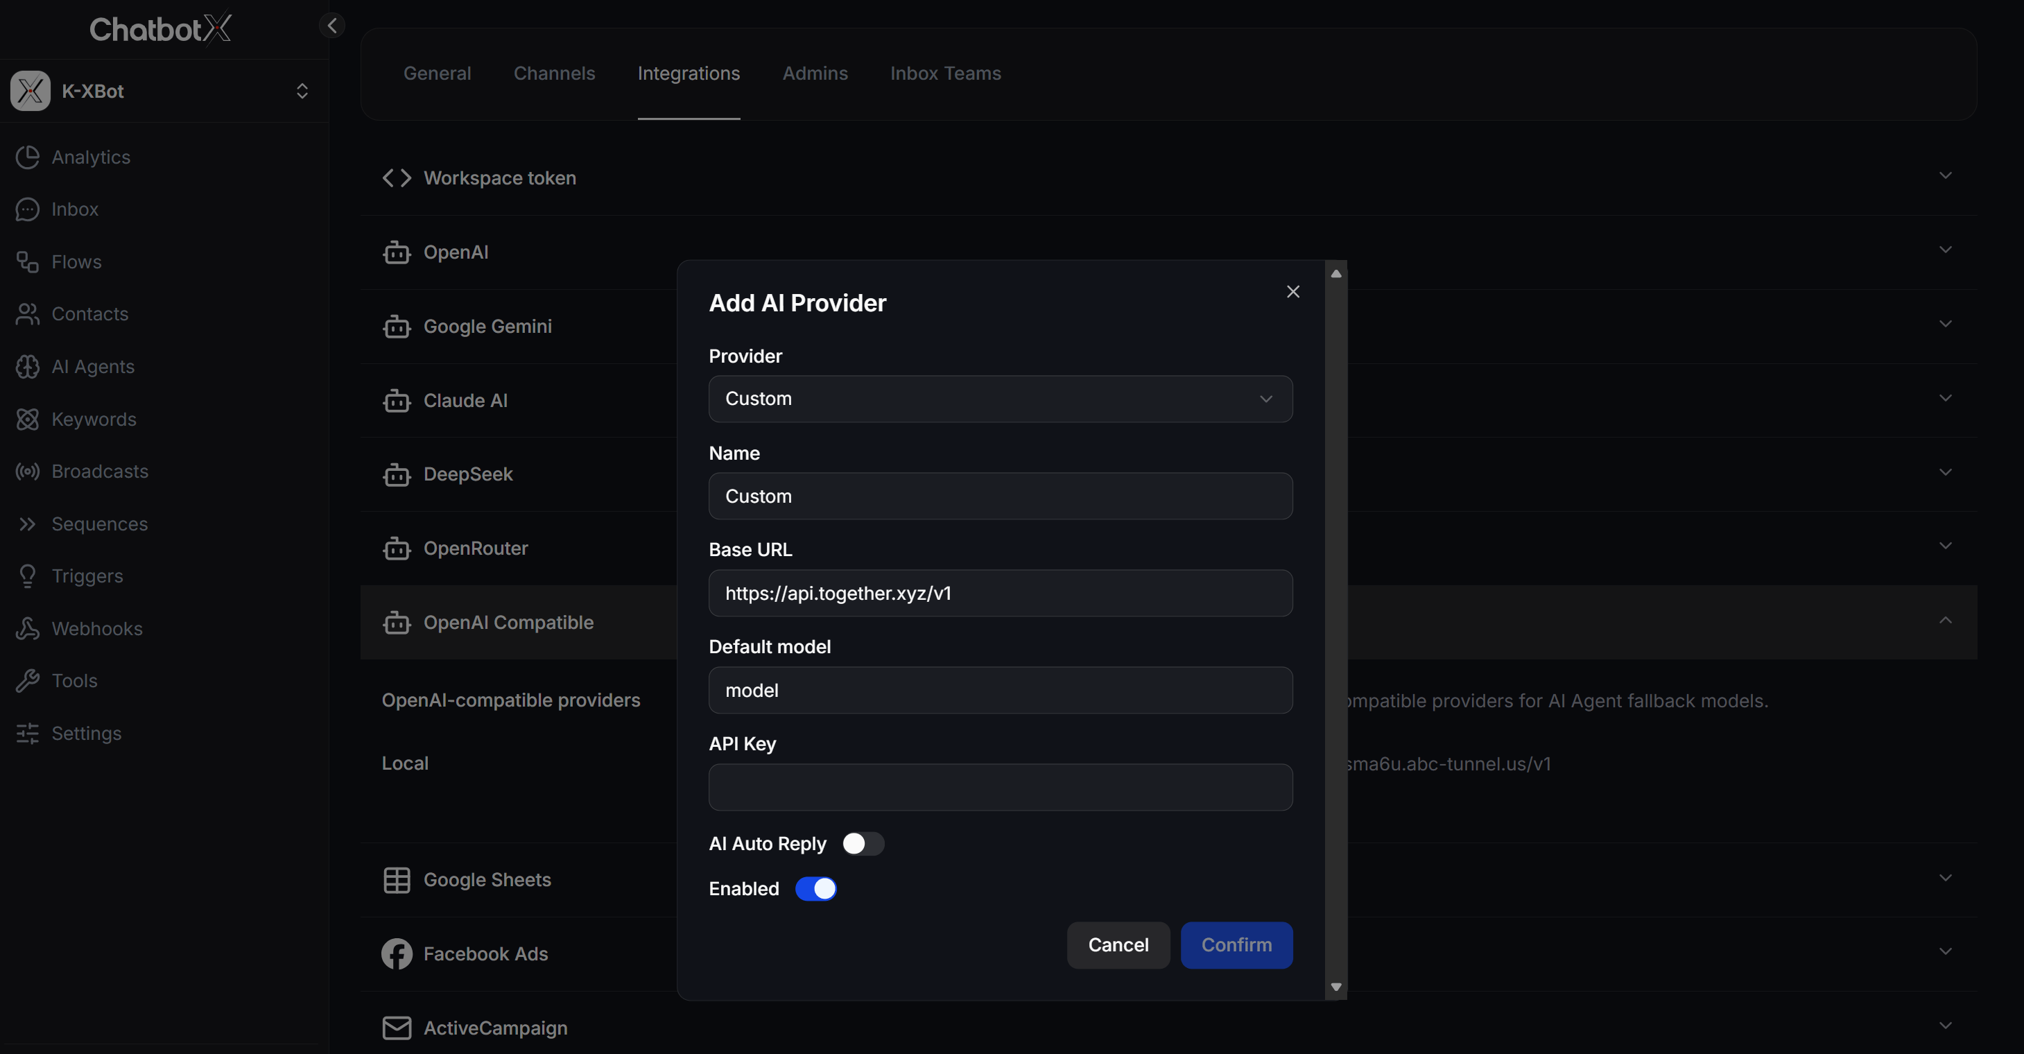Image resolution: width=2024 pixels, height=1054 pixels.
Task: Expand the OpenAI section chevron
Action: (x=1946, y=250)
